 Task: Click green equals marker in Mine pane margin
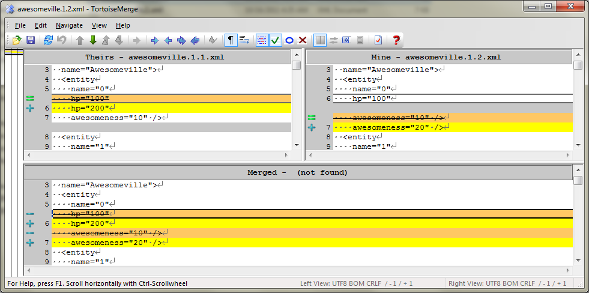coord(312,118)
